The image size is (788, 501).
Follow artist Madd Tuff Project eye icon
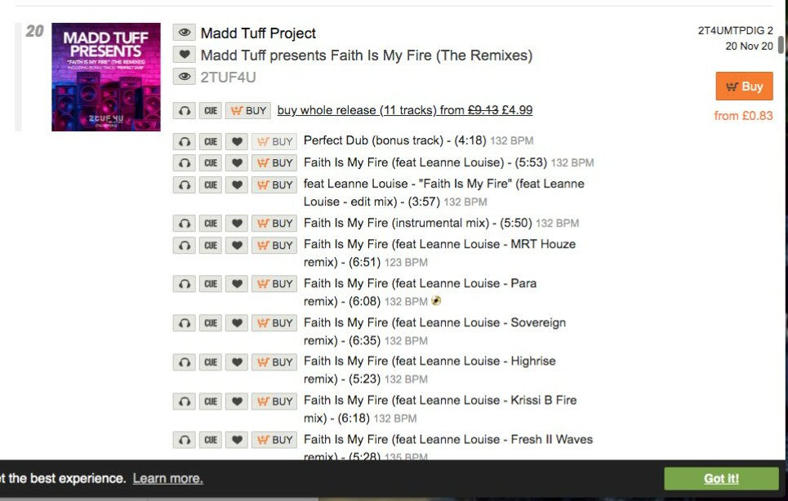(185, 33)
